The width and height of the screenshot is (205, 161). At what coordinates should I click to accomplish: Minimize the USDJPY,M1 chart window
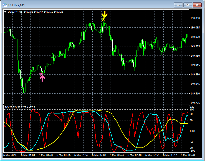click(178, 5)
